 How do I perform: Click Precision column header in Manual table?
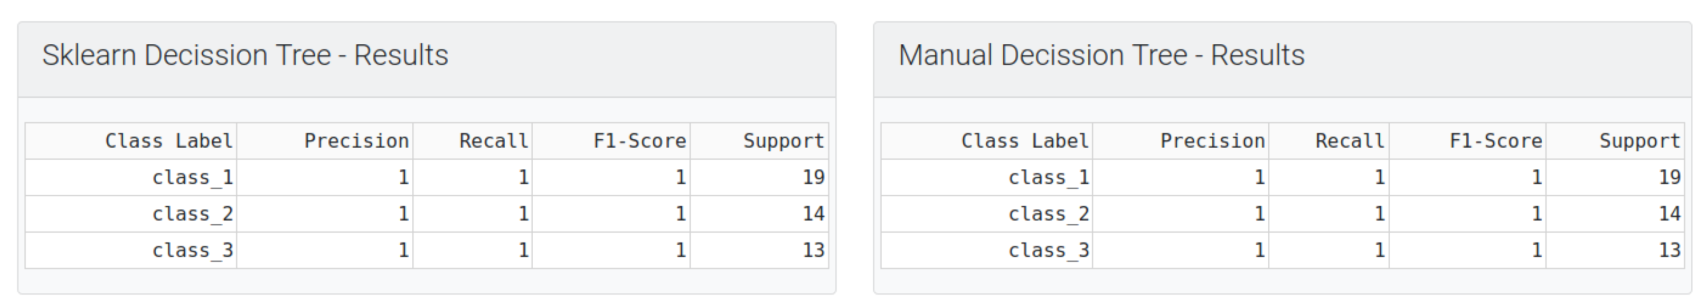(x=1213, y=141)
